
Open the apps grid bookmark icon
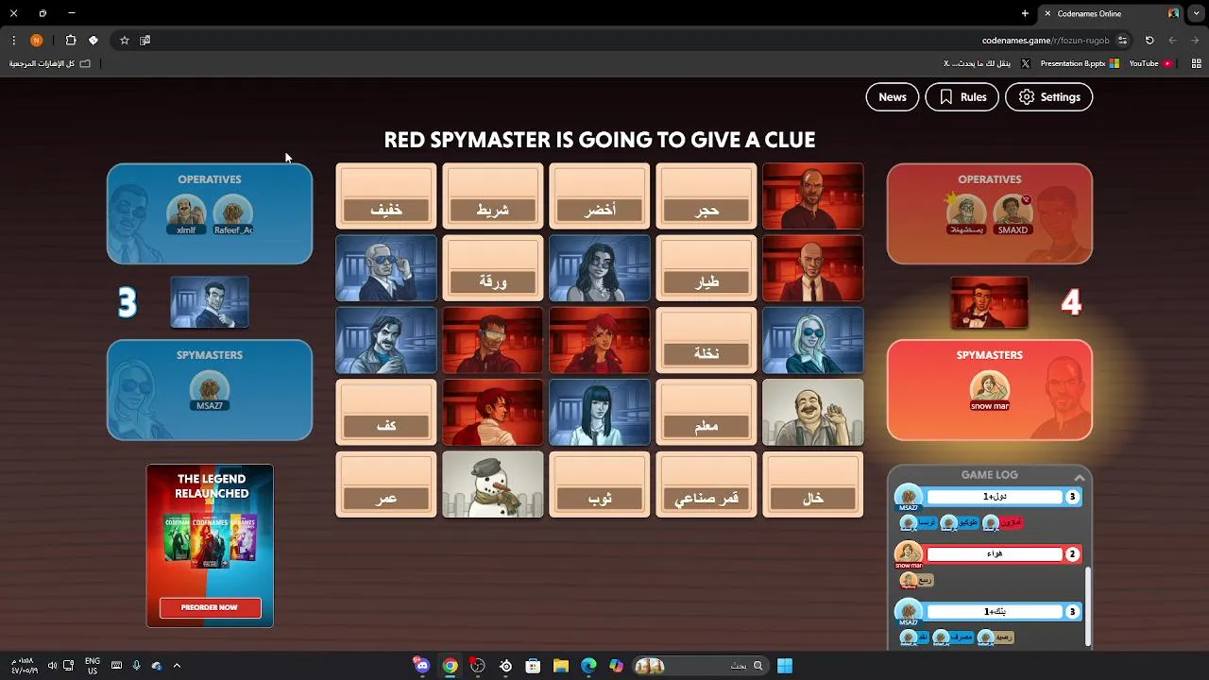tap(1196, 63)
